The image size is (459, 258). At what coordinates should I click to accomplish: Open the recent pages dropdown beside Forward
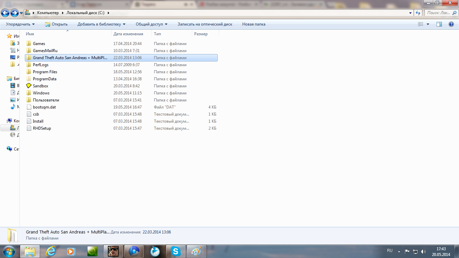click(22, 13)
